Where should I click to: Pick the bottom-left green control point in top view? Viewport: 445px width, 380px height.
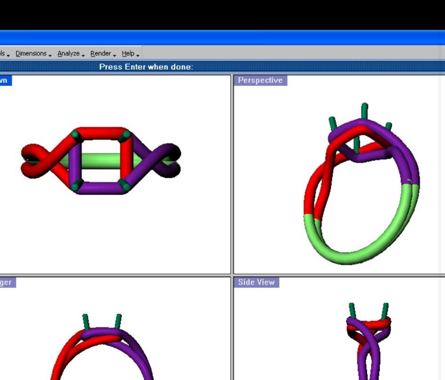[x=75, y=185]
